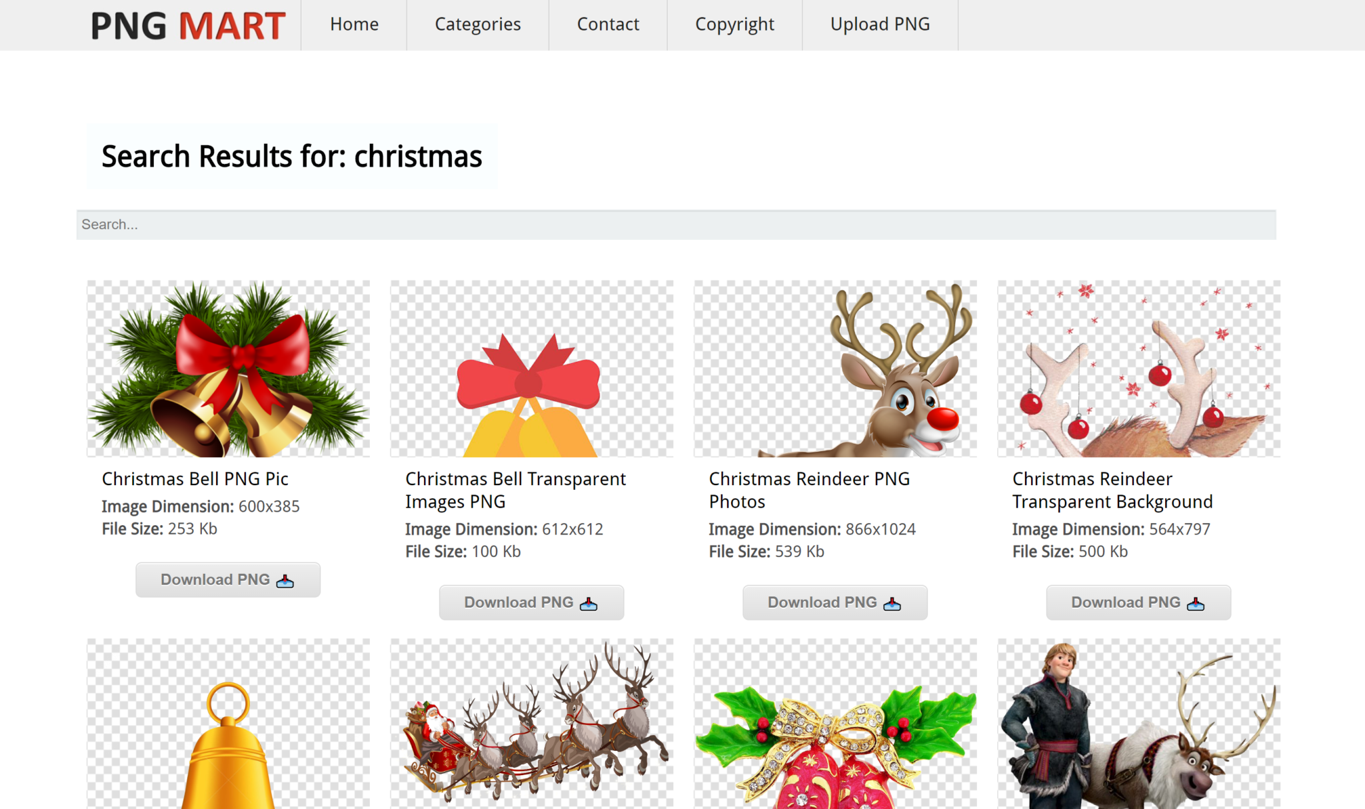Click the 253 Kb file size text
The height and width of the screenshot is (809, 1365).
point(193,529)
